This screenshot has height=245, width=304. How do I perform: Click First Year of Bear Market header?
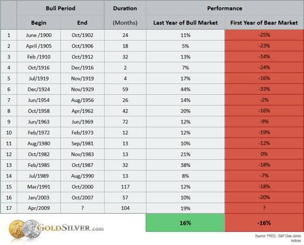[x=264, y=23]
